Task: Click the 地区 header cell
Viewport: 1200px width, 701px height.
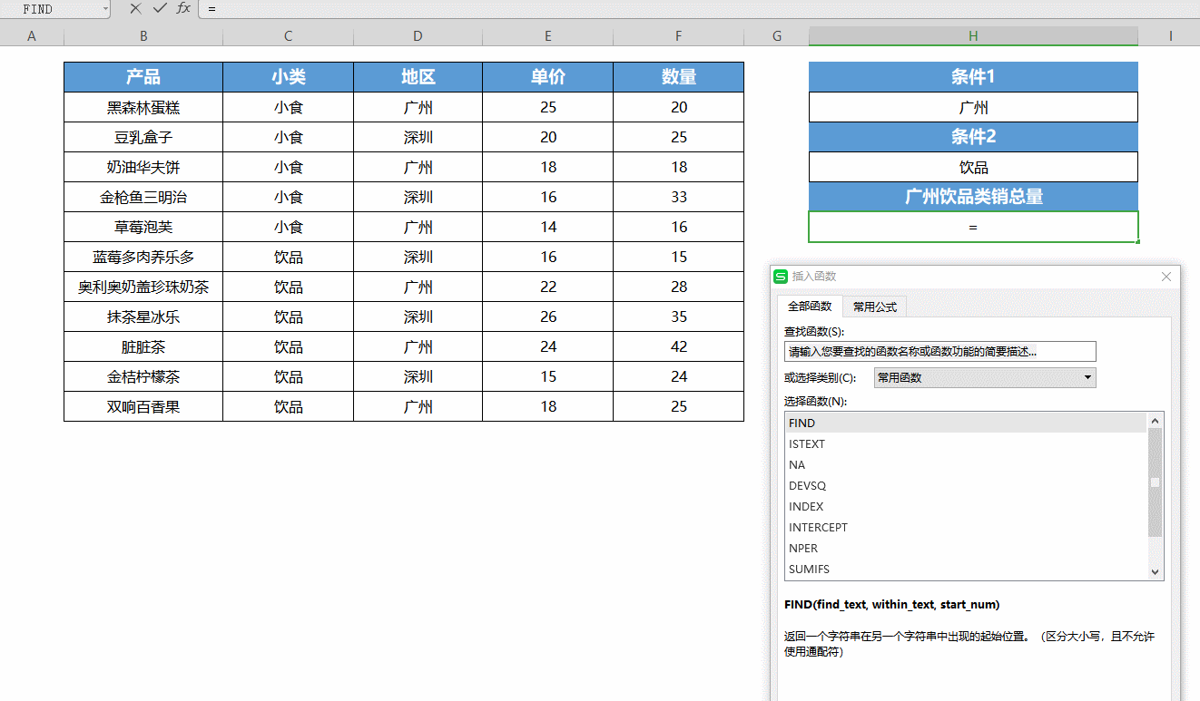Action: [x=418, y=77]
